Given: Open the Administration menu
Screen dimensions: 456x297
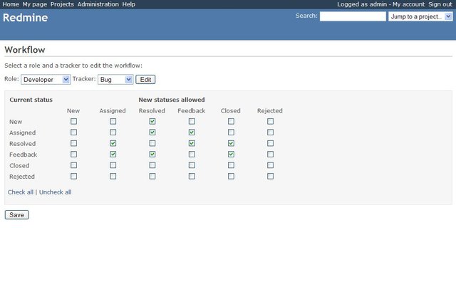Looking at the screenshot, I should pos(98,4).
